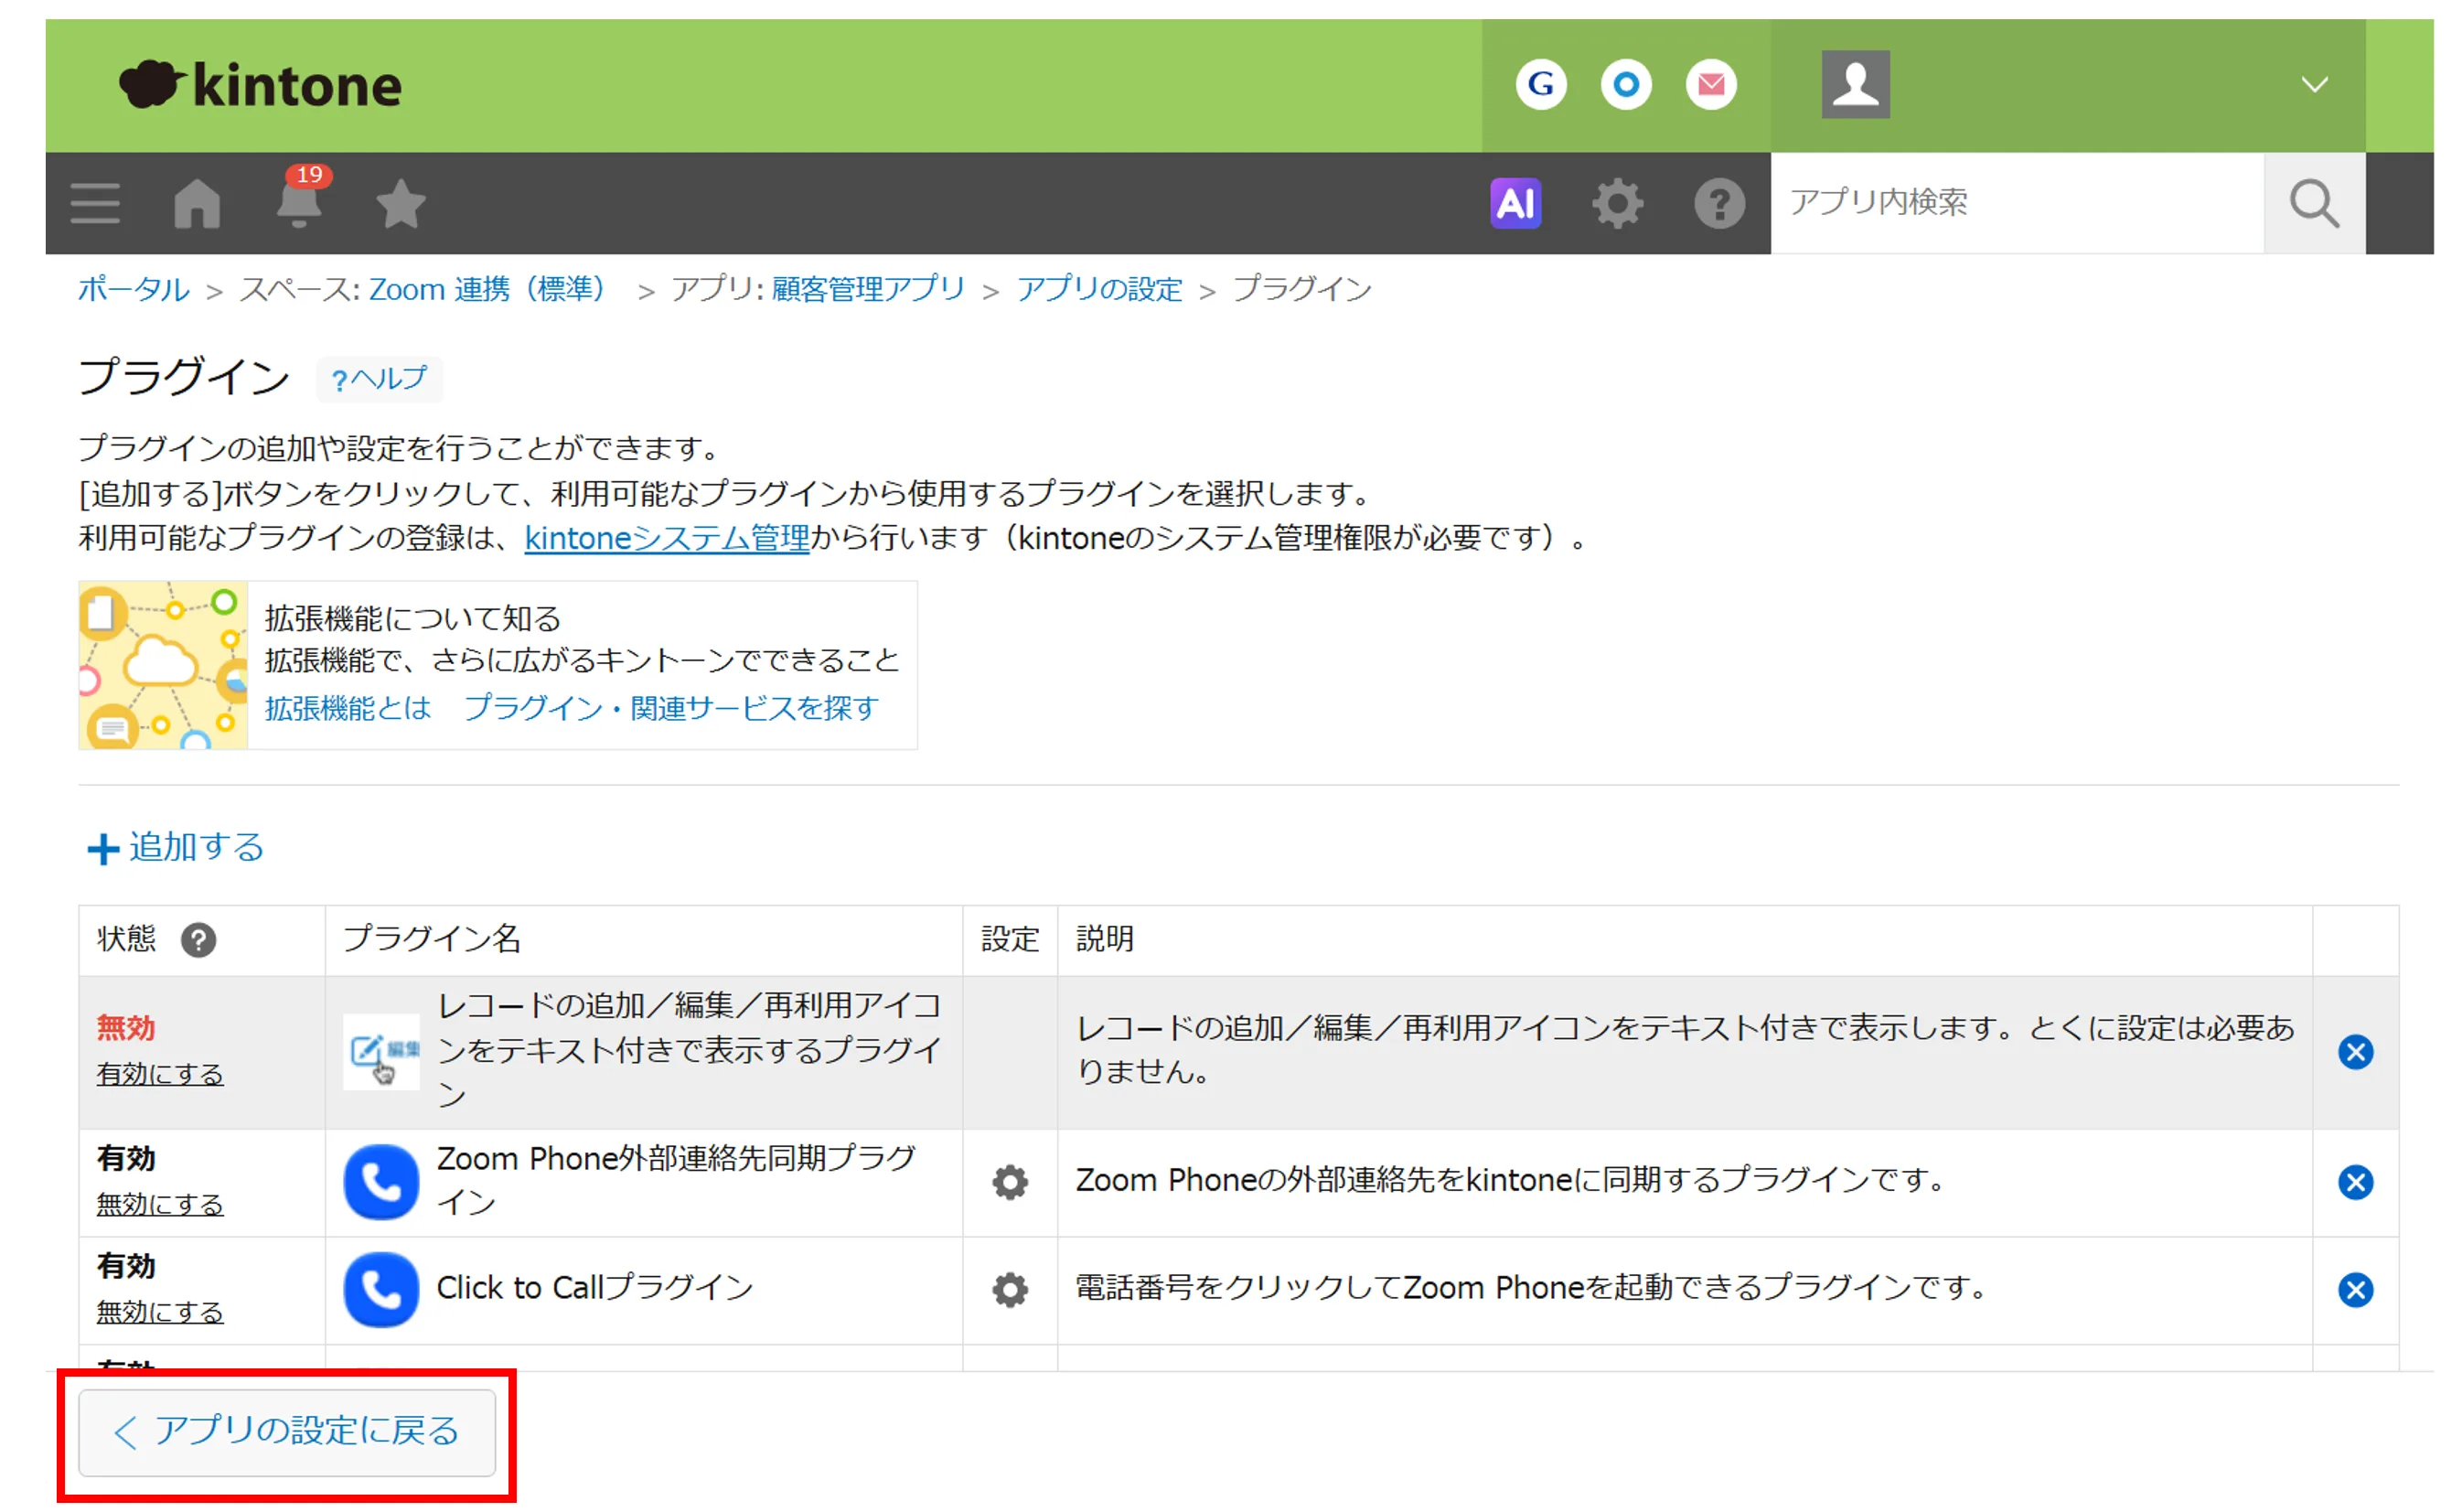Image resolution: width=2462 pixels, height=1512 pixels.
Task: Open 顧客管理アプリ breadcrumb link
Action: 868,290
